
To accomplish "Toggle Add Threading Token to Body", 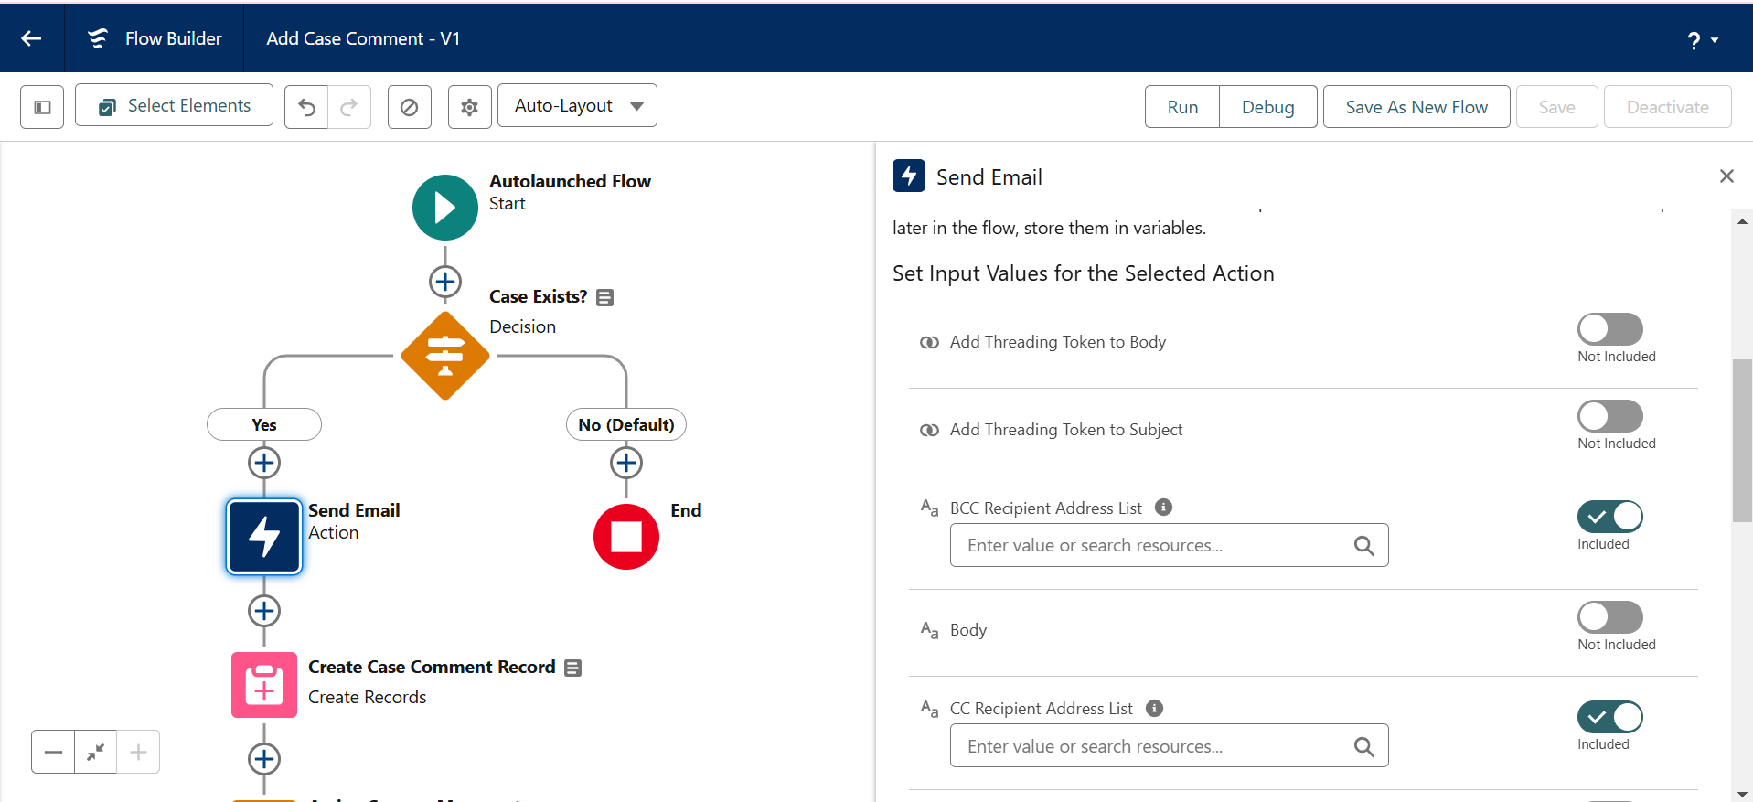I will click(x=1609, y=328).
